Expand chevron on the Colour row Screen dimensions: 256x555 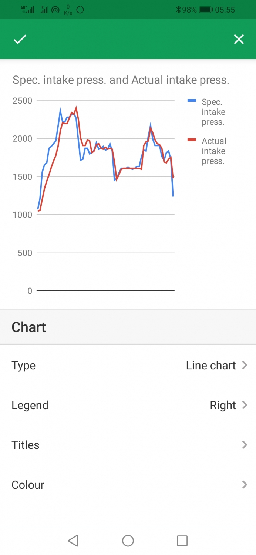click(245, 485)
